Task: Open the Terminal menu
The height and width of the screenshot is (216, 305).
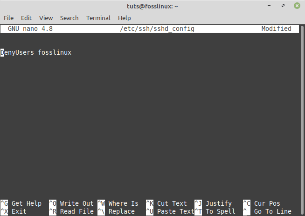Action: pos(98,18)
